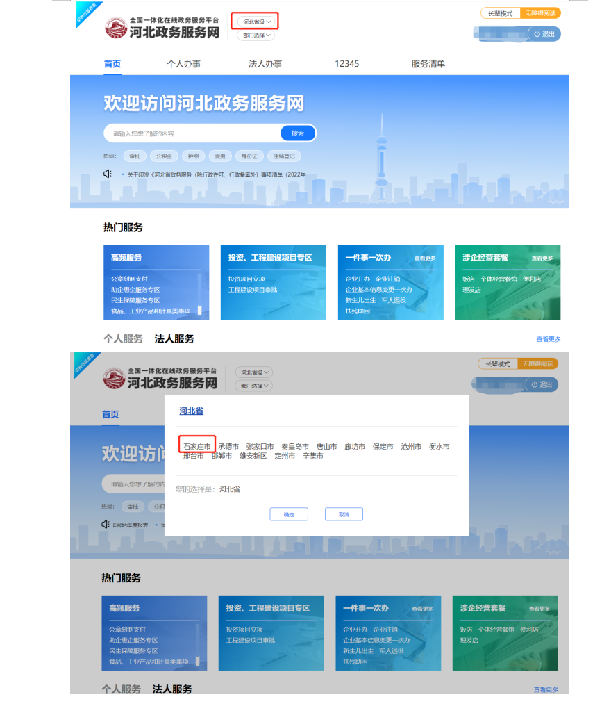
Task: Select the 首页 tab on the undimmed page
Action: tap(112, 64)
